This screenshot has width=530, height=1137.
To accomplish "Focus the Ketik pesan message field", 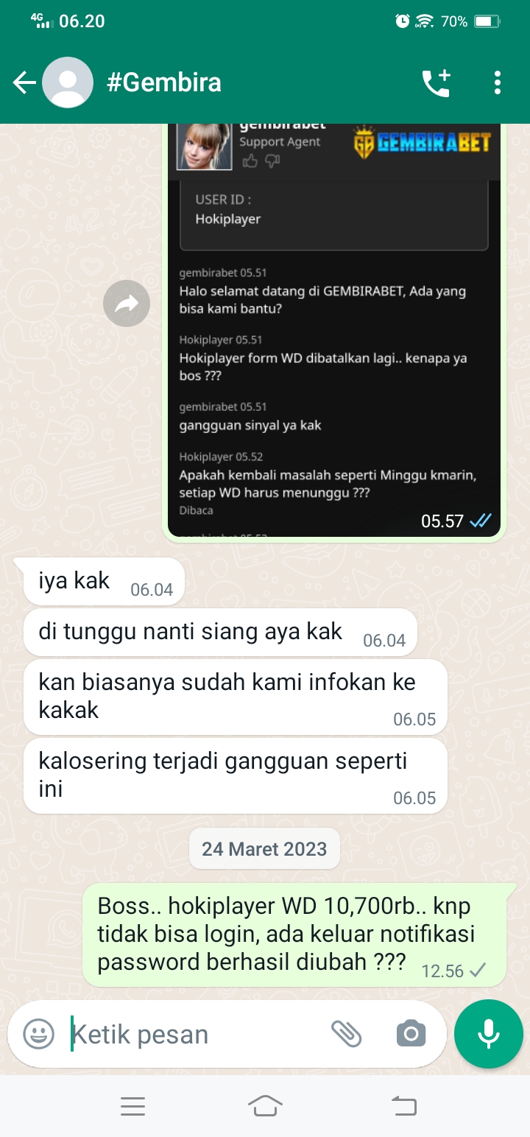I will [x=195, y=1034].
